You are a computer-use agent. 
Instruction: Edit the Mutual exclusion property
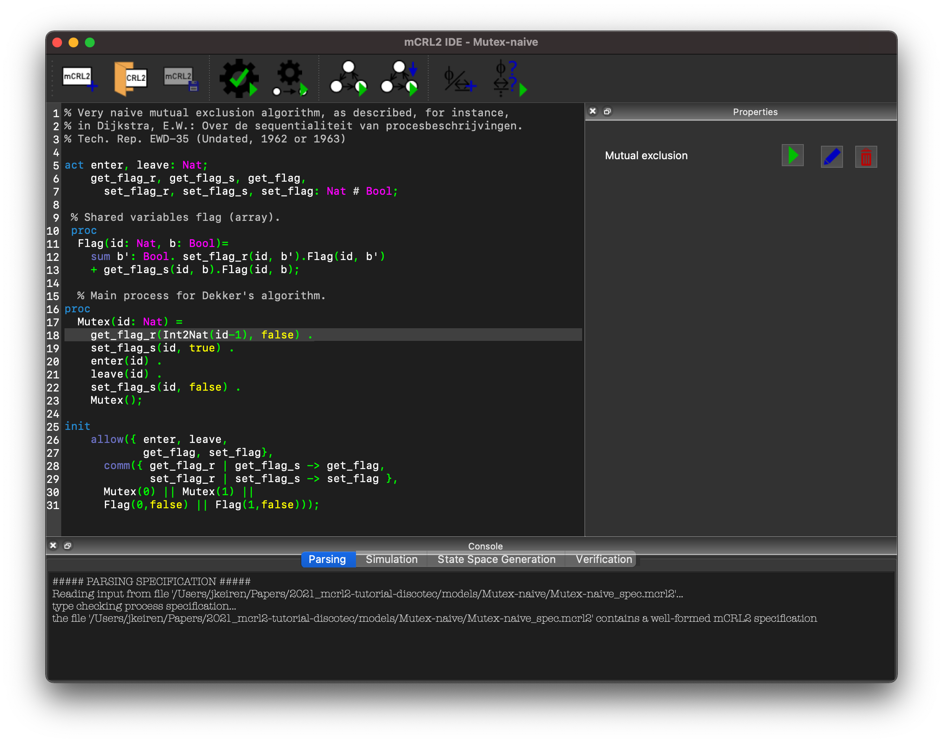(x=831, y=157)
